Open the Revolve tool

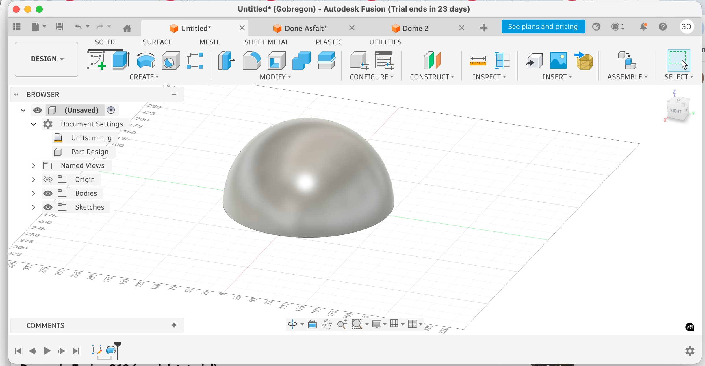point(145,60)
